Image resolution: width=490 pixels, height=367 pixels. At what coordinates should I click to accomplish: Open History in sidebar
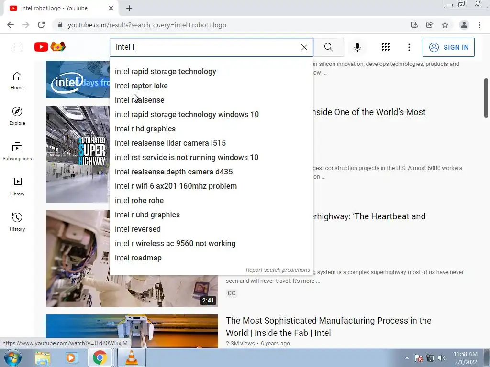17,222
